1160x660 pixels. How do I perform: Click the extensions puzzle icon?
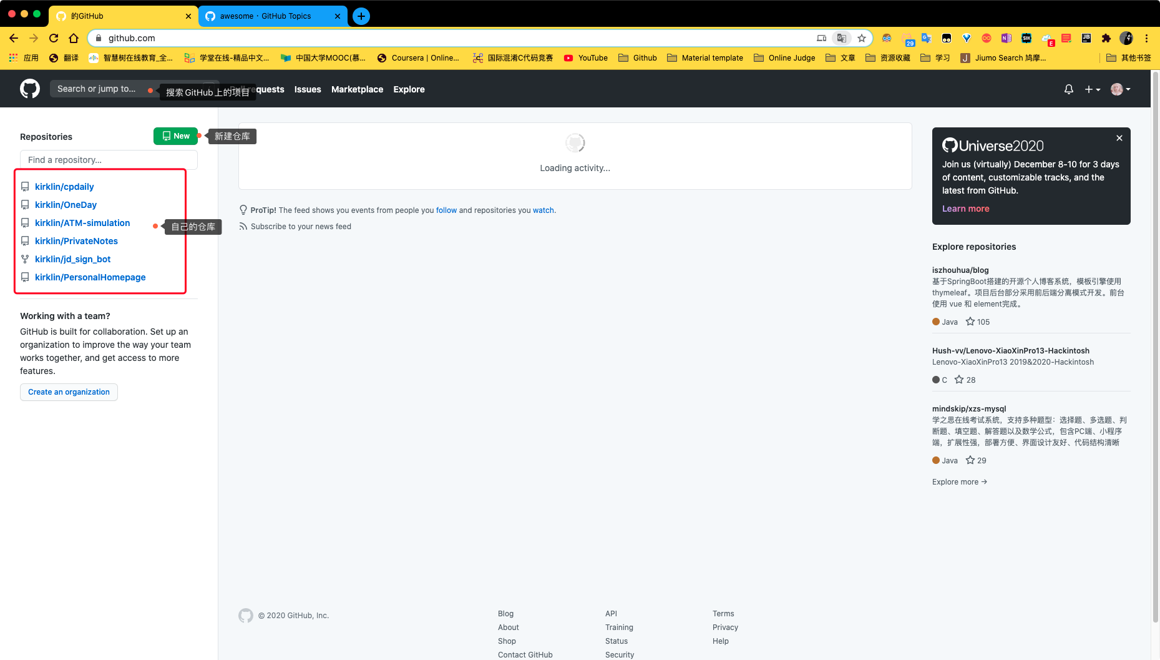point(1106,38)
